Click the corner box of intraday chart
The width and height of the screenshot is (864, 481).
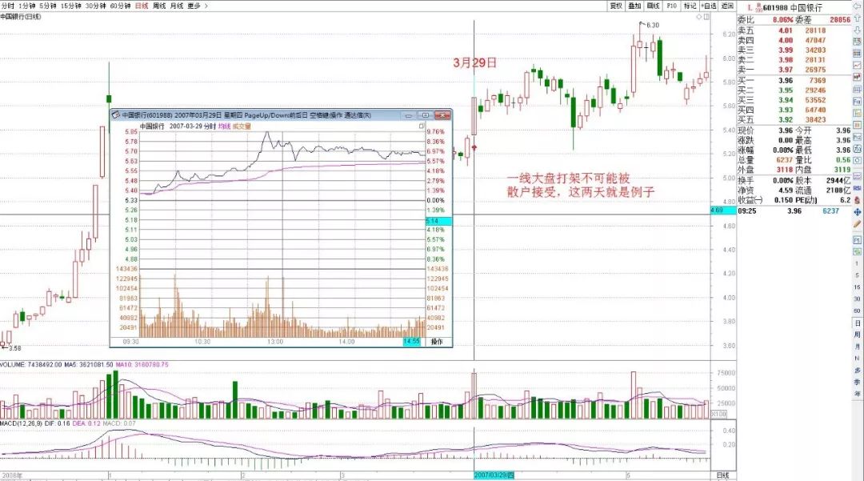click(422, 126)
